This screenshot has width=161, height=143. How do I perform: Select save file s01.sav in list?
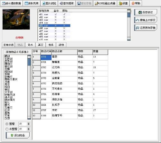tap(54, 14)
